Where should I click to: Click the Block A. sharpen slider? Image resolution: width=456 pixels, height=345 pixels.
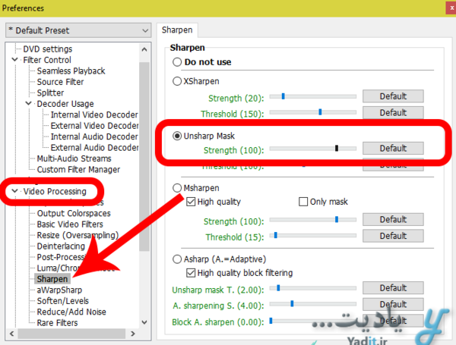coord(313,321)
